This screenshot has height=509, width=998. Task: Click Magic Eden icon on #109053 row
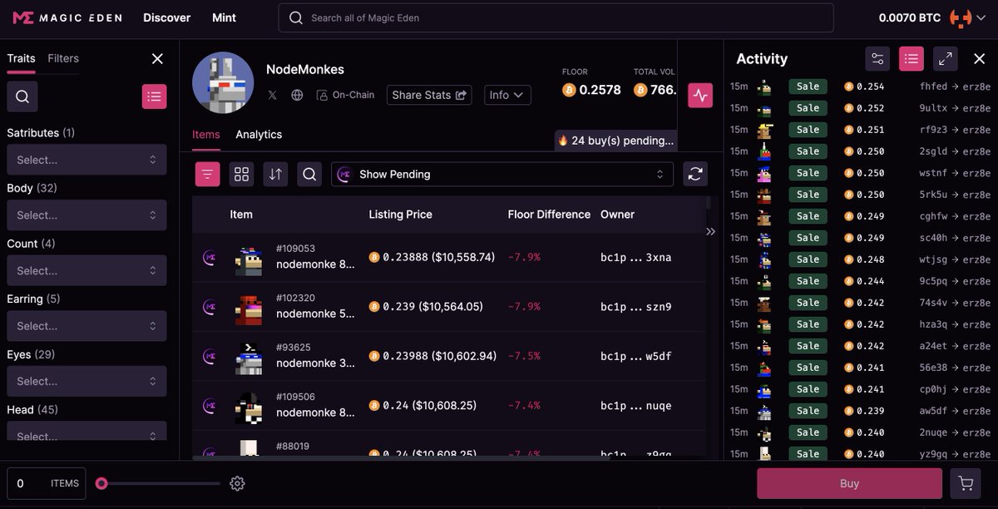pos(210,257)
